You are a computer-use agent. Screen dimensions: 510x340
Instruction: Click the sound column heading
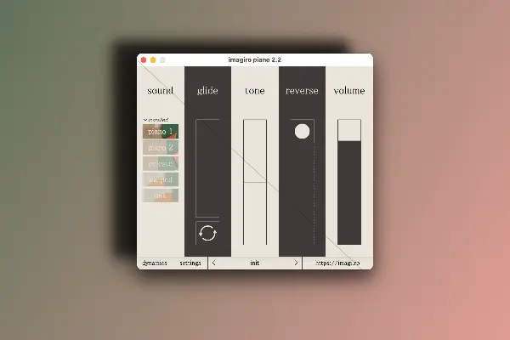pos(161,90)
